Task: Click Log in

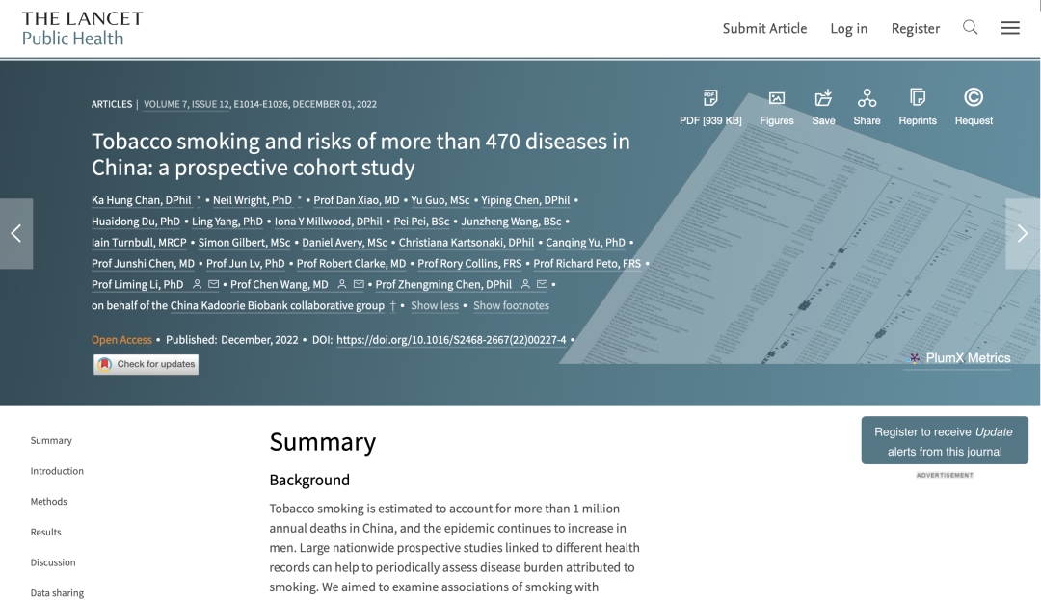Action: click(848, 29)
